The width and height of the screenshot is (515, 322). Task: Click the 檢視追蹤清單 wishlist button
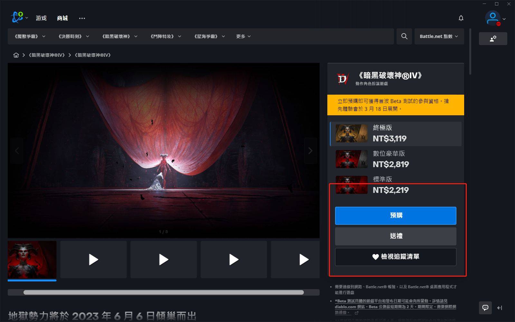pyautogui.click(x=396, y=257)
